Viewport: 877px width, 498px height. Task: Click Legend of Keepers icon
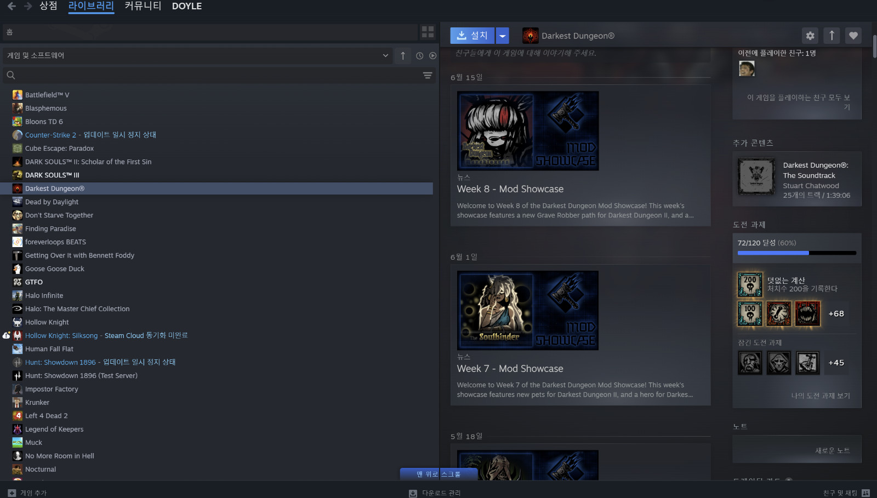pyautogui.click(x=18, y=429)
